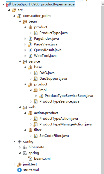Screen dimensions: 104x174
Task: Click the PageIndex.java file icon
Action: coord(30,39)
